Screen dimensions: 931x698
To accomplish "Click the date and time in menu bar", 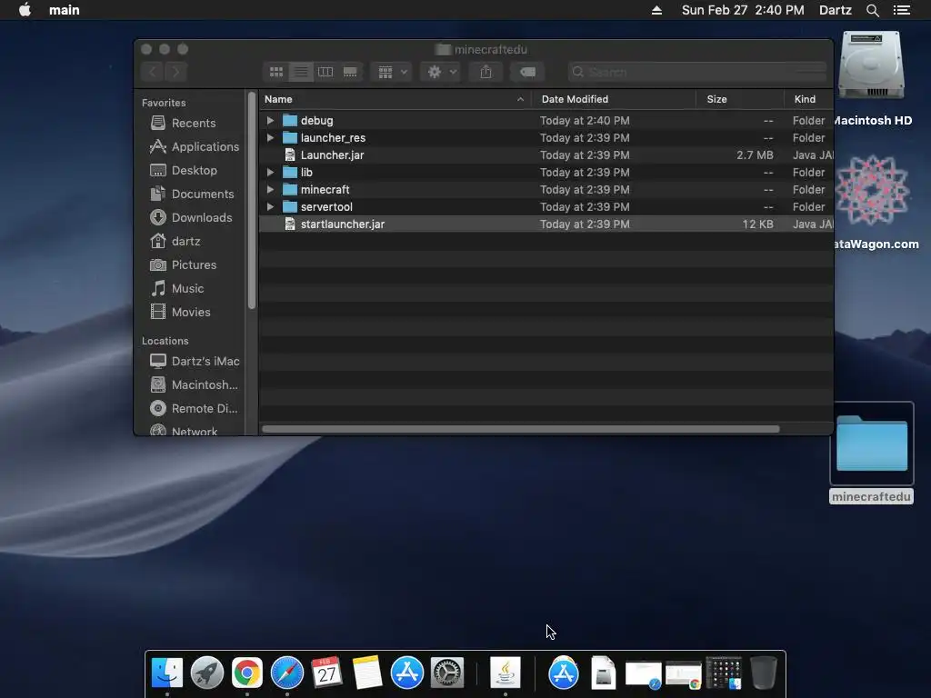I will click(743, 10).
